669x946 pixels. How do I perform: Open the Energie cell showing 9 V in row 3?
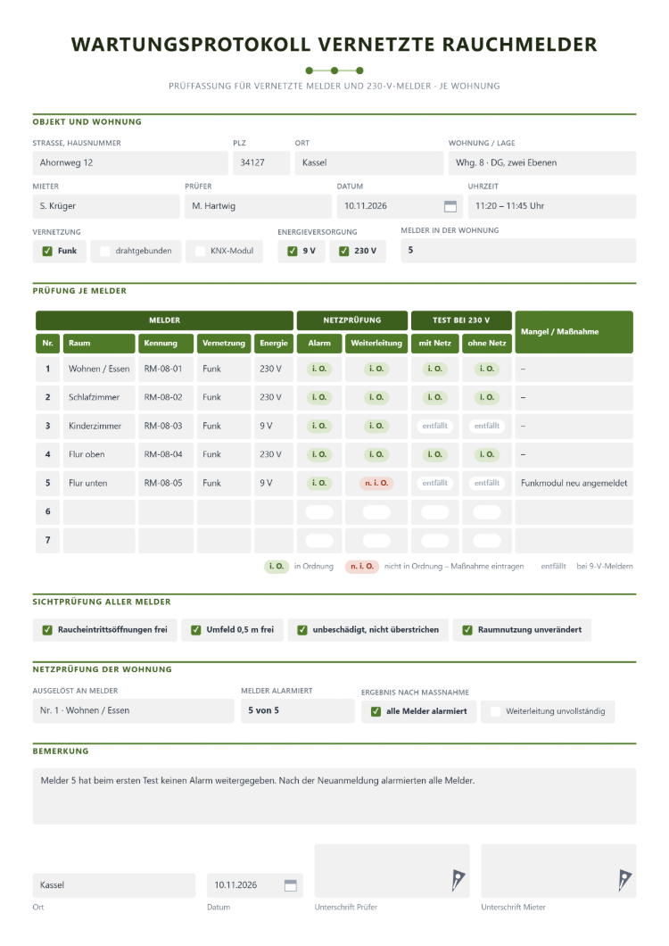pyautogui.click(x=274, y=426)
